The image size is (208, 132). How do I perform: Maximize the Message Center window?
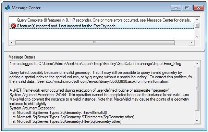pos(187,8)
